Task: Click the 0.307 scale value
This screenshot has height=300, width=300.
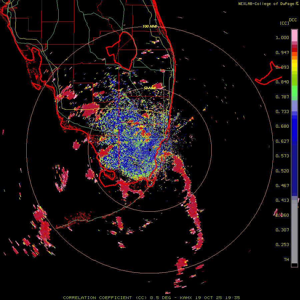Action: (282, 230)
